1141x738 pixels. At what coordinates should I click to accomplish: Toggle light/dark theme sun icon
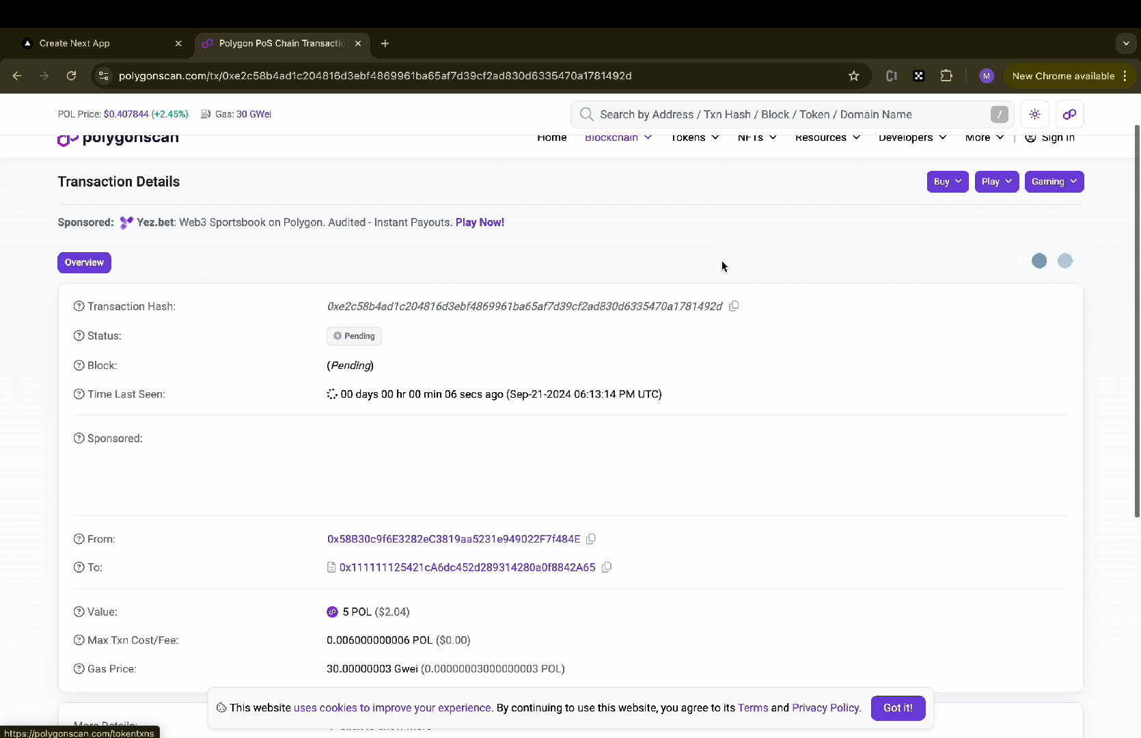(x=1035, y=114)
